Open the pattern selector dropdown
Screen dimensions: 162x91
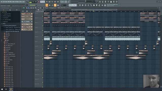73,5
